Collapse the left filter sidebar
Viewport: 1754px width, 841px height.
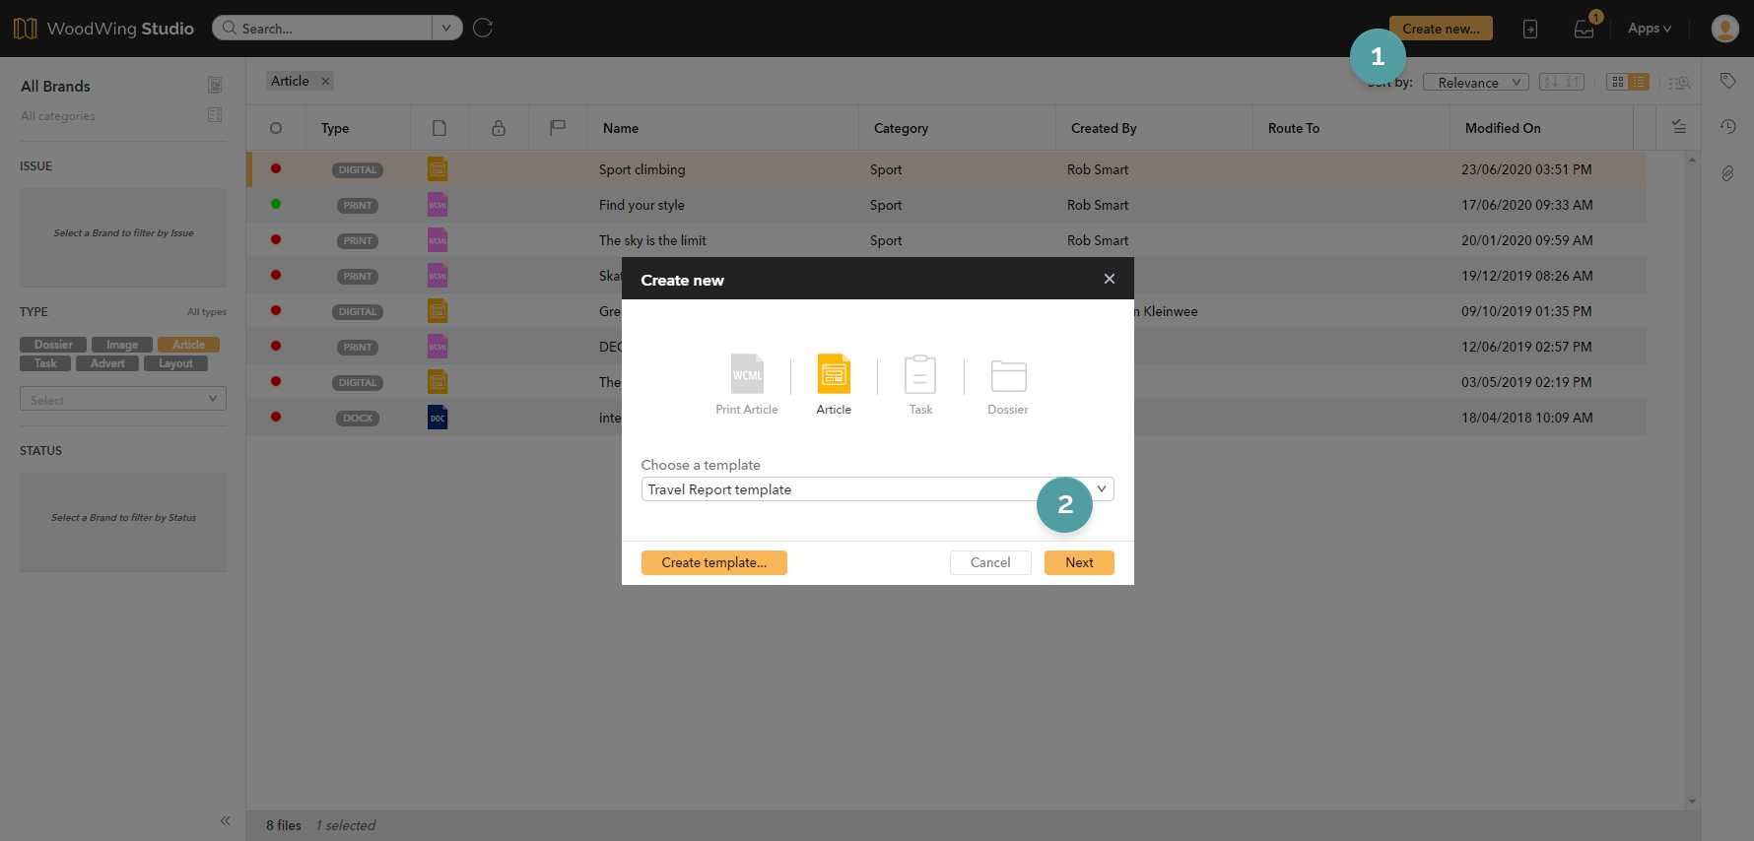pyautogui.click(x=225, y=820)
